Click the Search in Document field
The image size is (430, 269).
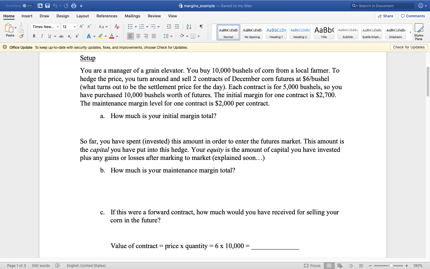383,6
